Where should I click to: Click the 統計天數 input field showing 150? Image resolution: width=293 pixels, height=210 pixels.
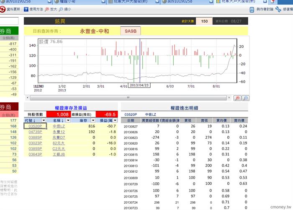click(x=204, y=21)
